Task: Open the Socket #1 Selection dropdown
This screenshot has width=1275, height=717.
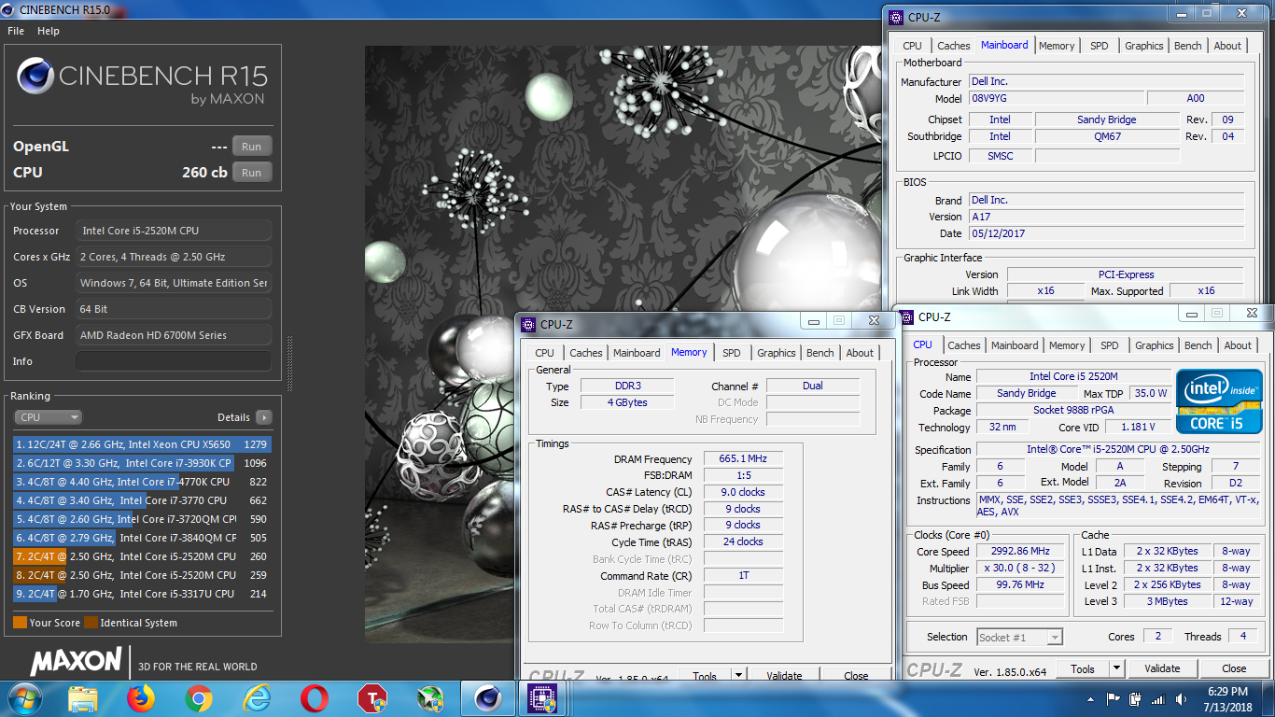Action: point(1019,637)
